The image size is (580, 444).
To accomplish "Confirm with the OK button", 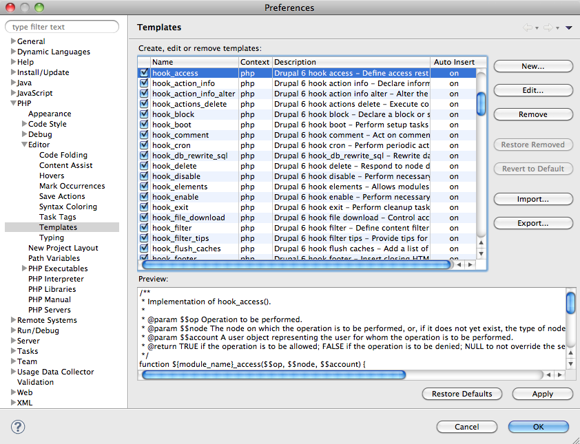I will click(538, 427).
